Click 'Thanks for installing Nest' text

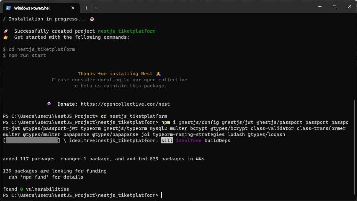click(115, 74)
